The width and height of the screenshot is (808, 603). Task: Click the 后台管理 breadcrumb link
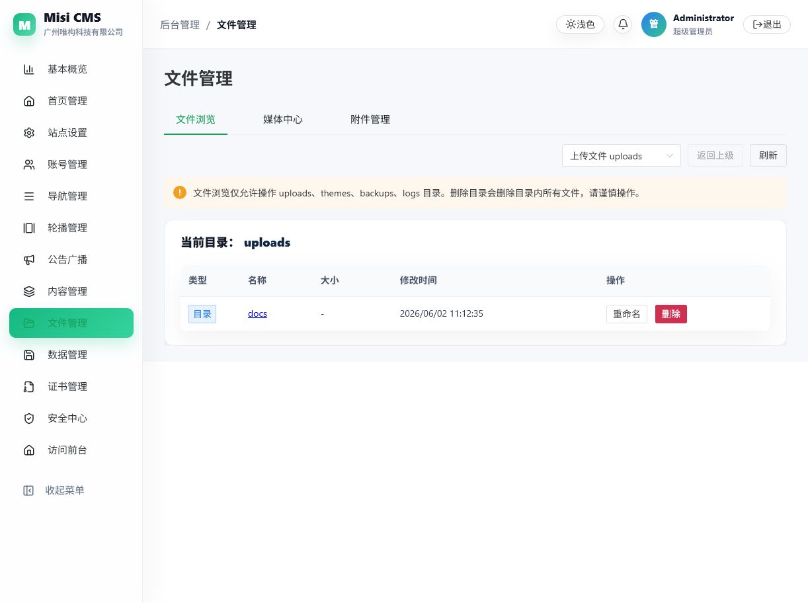point(180,25)
